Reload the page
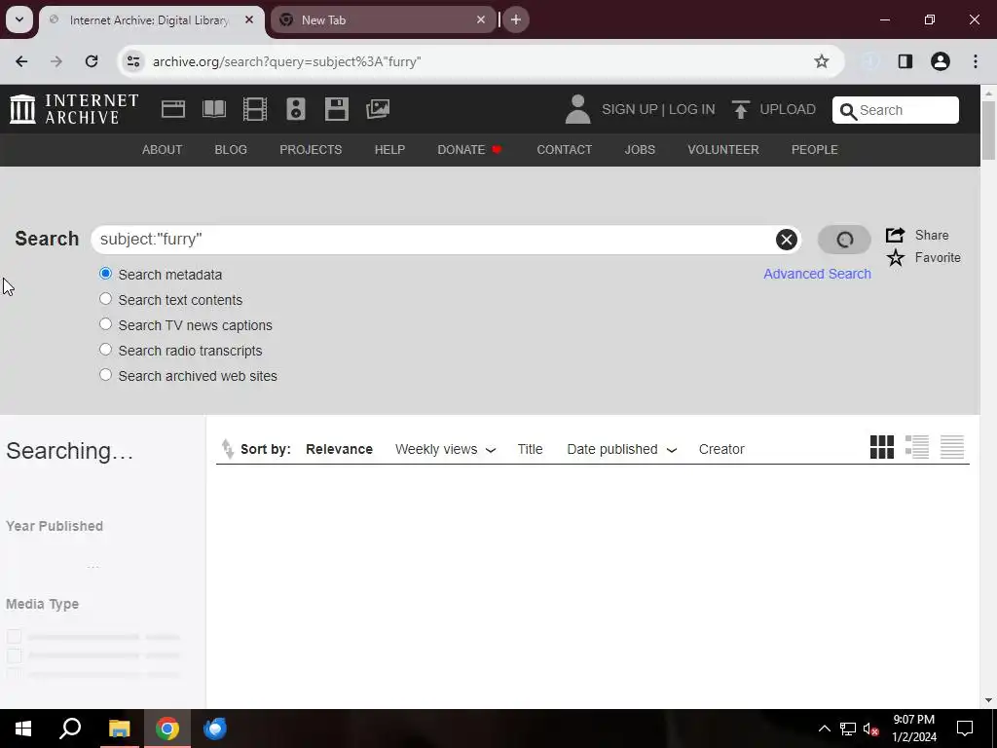The height and width of the screenshot is (748, 997). point(92,61)
